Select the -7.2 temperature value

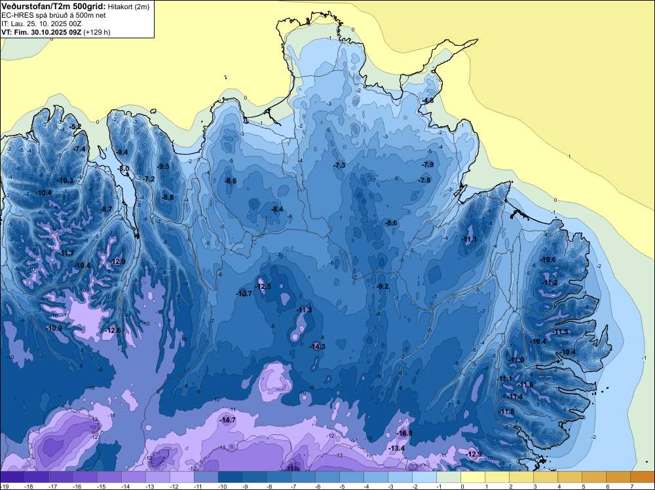click(149, 179)
